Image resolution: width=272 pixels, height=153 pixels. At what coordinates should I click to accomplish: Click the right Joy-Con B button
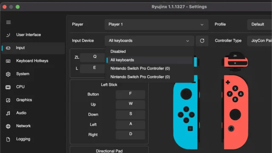(x=235, y=99)
